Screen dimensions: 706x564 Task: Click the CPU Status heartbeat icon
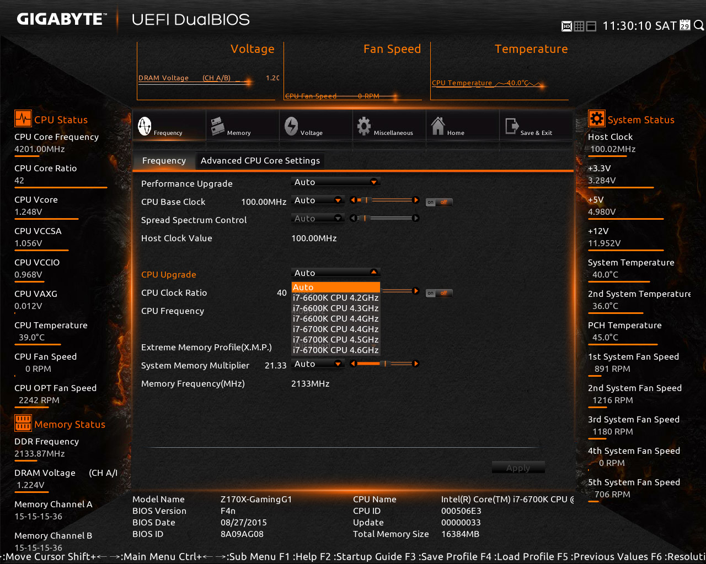23,119
